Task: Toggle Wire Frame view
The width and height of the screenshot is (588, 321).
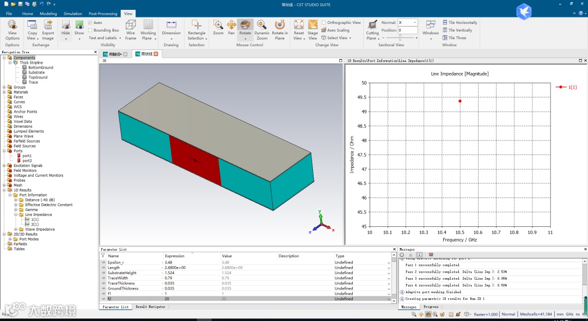Action: pos(131,30)
